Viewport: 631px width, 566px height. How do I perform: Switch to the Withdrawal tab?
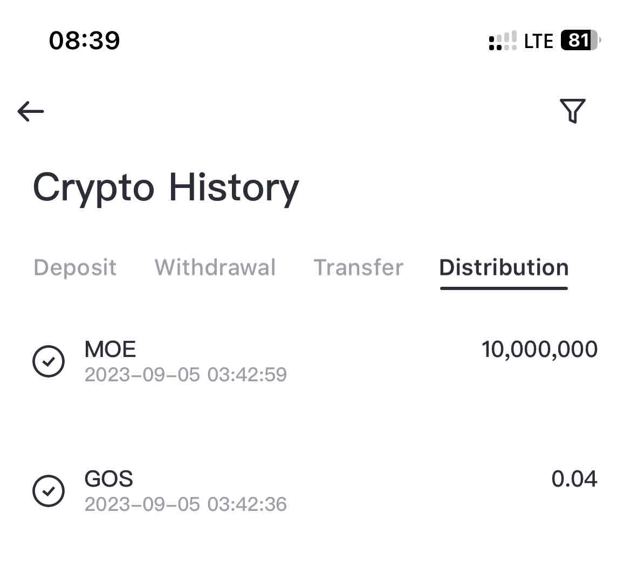tap(215, 267)
